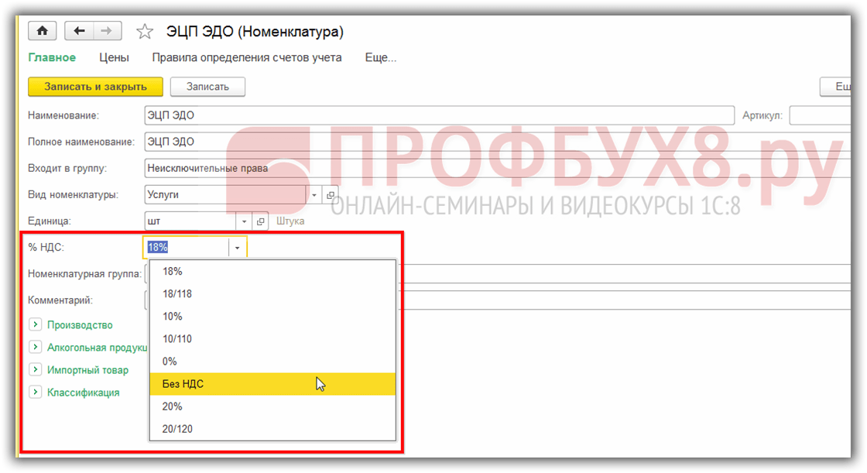This screenshot has height=473, width=867.
Task: Open the Вид номенклатуры form icon
Action: (331, 195)
